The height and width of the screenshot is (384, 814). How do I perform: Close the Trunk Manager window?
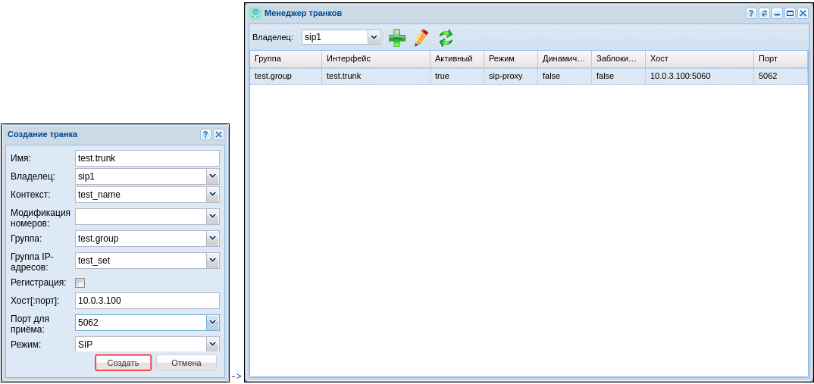tap(803, 14)
